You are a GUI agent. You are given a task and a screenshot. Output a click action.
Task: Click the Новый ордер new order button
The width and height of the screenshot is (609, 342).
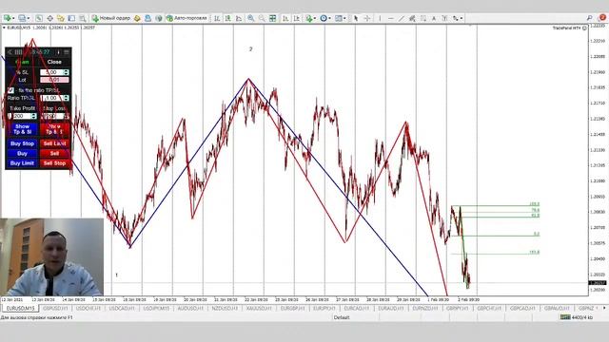[111, 18]
